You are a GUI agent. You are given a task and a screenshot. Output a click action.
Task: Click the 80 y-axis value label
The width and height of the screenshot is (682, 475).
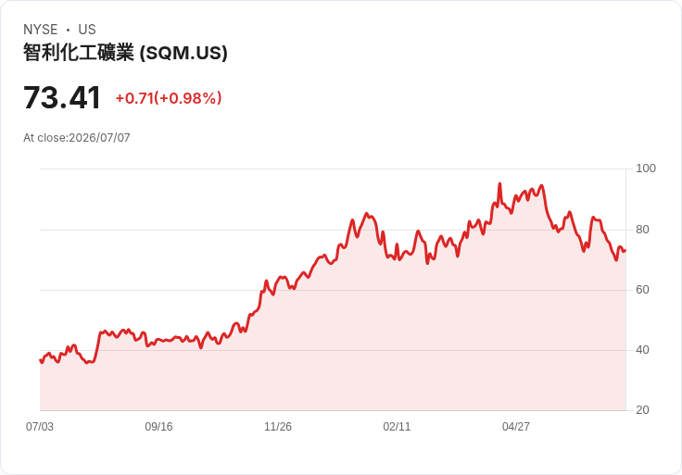click(642, 229)
